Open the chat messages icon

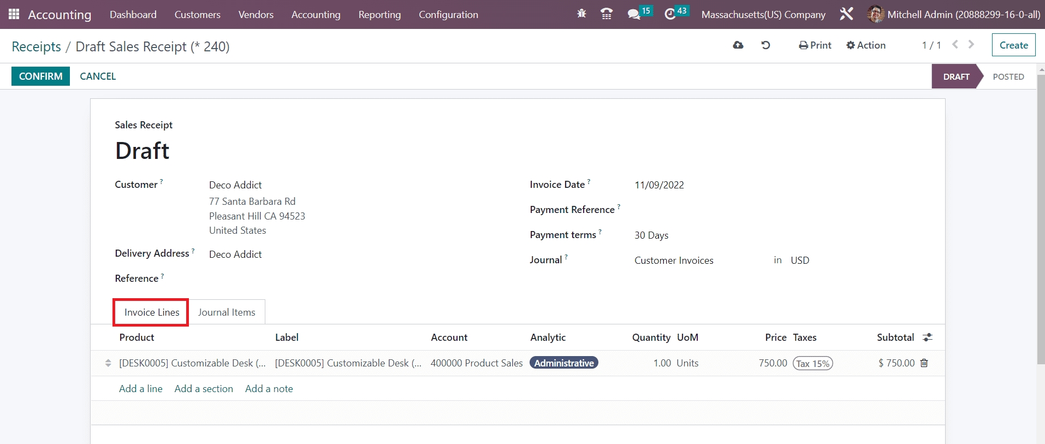coord(633,14)
